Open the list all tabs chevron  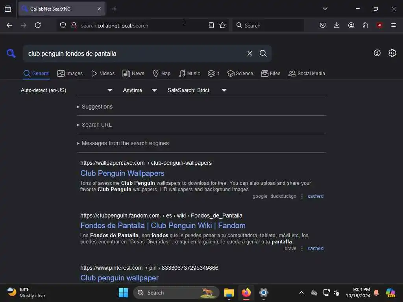[325, 9]
